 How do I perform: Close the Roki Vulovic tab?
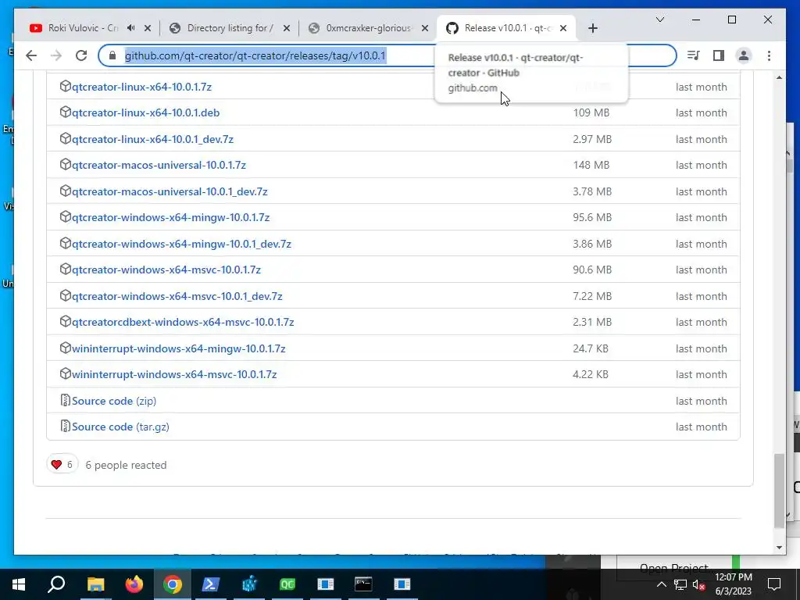(148, 28)
